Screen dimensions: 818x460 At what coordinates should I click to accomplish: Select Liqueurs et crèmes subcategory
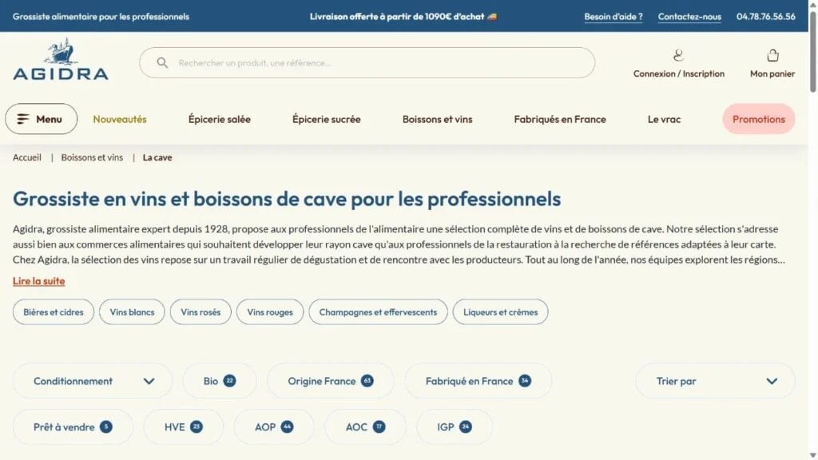[500, 312]
